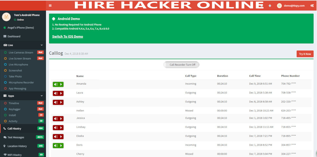Viewport: 317px width, 157px height.
Task: Open Location History in the sidebar
Action: (x=17, y=146)
